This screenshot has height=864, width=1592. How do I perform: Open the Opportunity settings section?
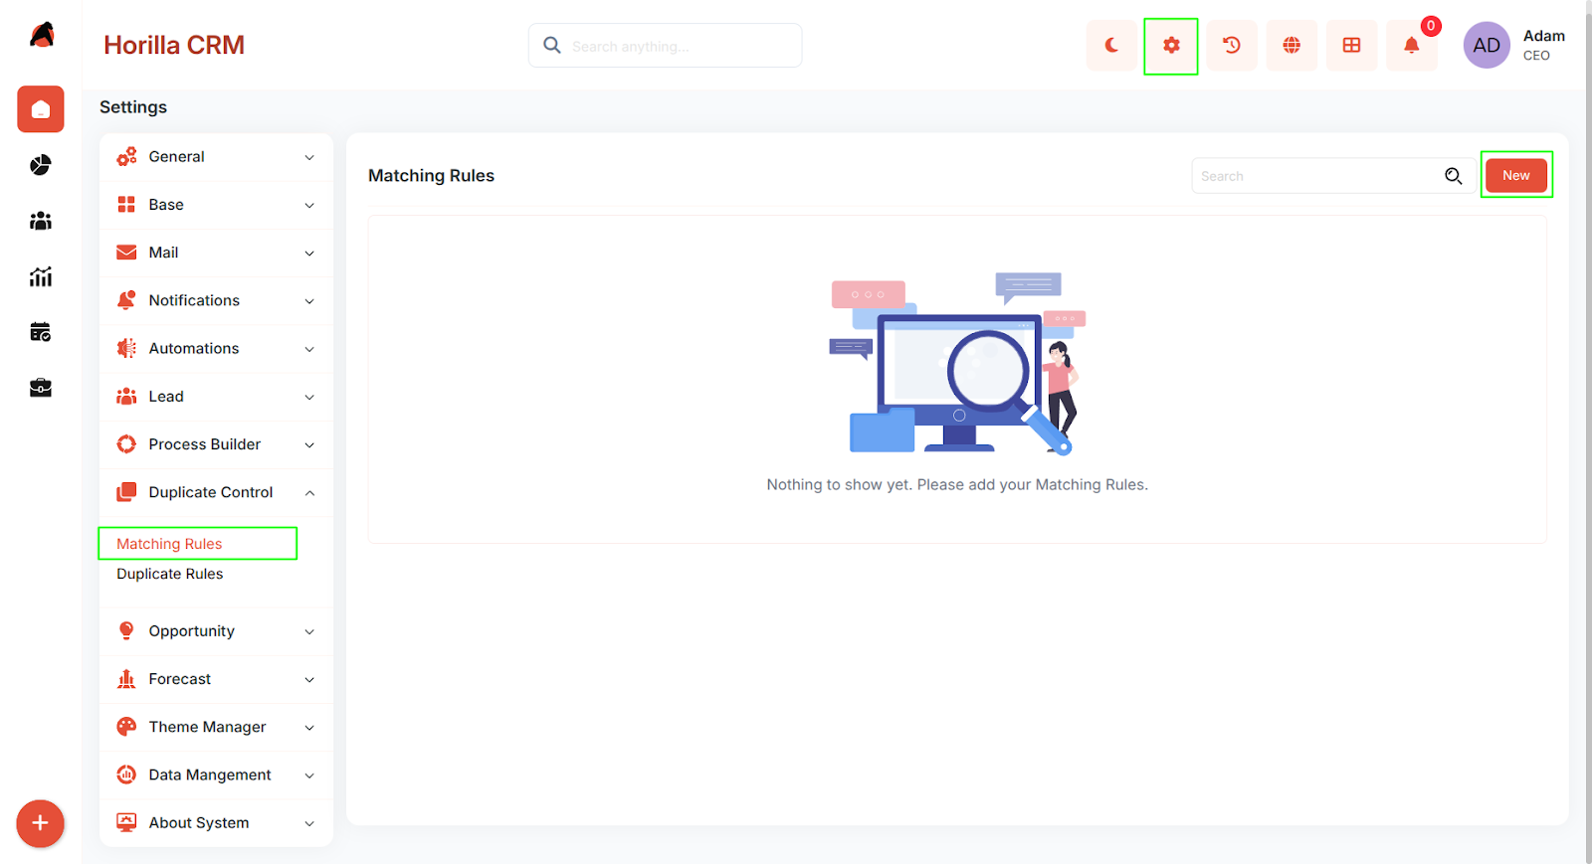216,631
